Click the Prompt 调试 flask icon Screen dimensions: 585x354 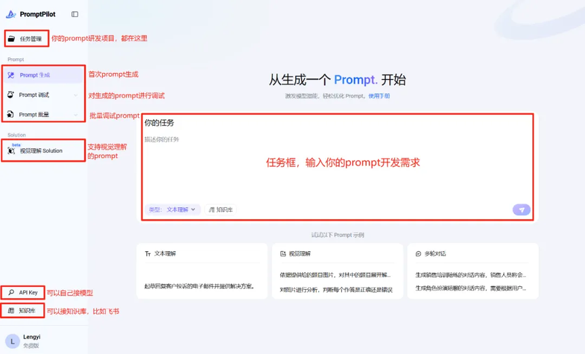point(11,95)
